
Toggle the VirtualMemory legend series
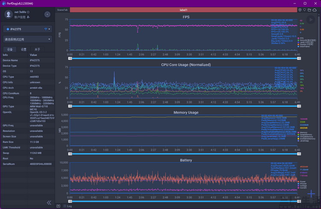[x=305, y=137]
